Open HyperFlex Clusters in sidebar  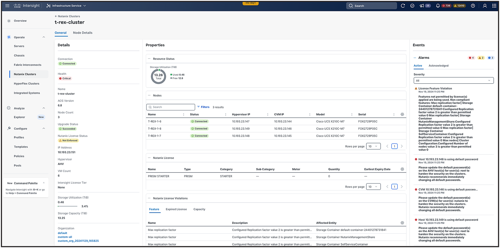click(27, 84)
